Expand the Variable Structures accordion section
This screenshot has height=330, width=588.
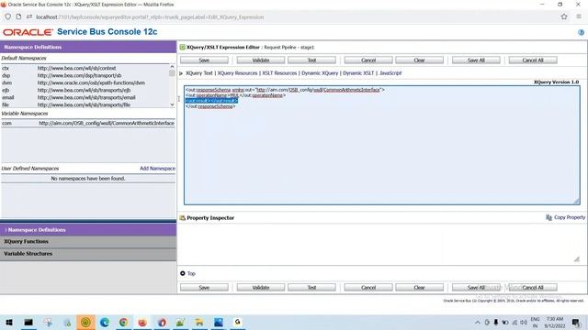[88, 254]
